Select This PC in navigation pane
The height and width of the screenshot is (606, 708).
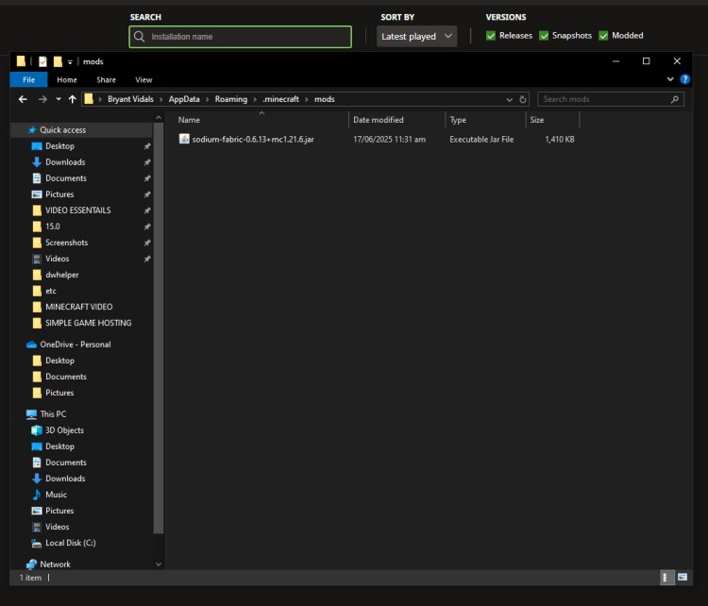[53, 414]
